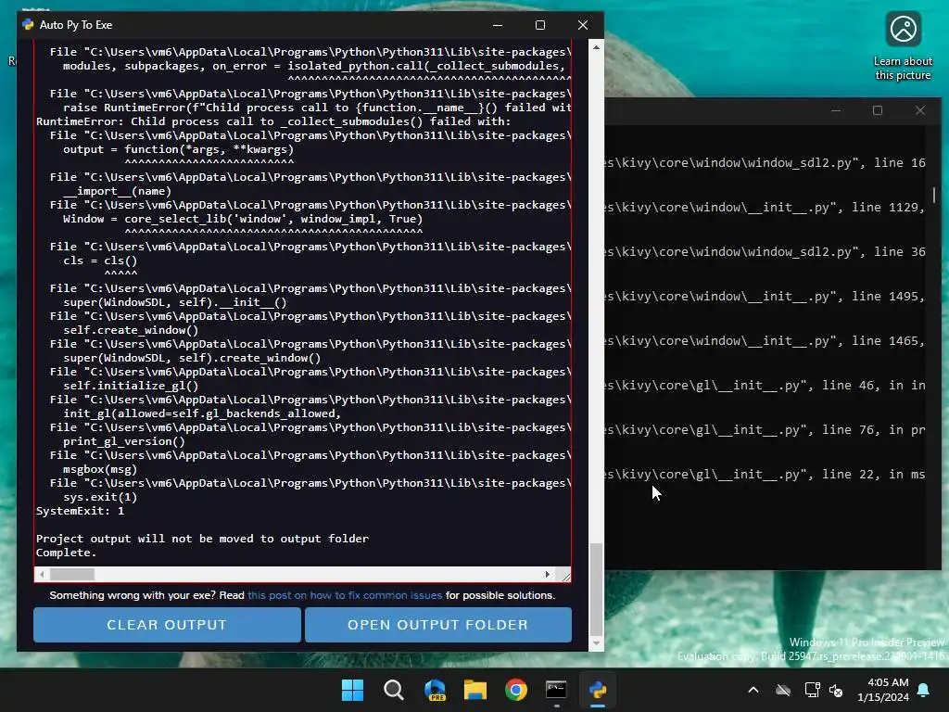The image size is (949, 712).
Task: Minimize the Auto Py To Exe window
Action: click(x=498, y=25)
